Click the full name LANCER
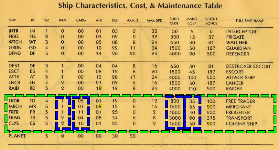The height and width of the screenshot is (150, 279). tap(235, 83)
